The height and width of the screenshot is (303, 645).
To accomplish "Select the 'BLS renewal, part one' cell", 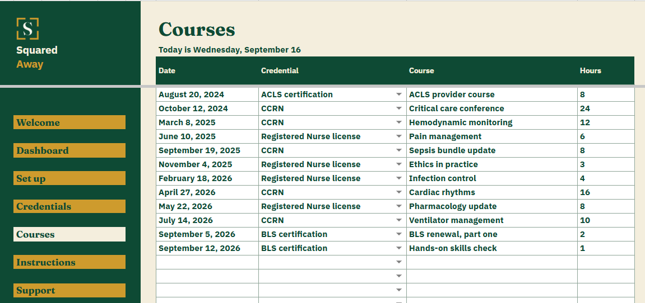I will point(492,234).
